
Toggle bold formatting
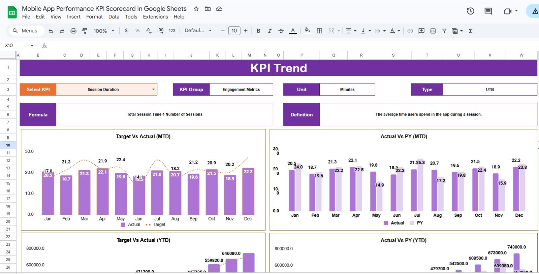pos(258,31)
